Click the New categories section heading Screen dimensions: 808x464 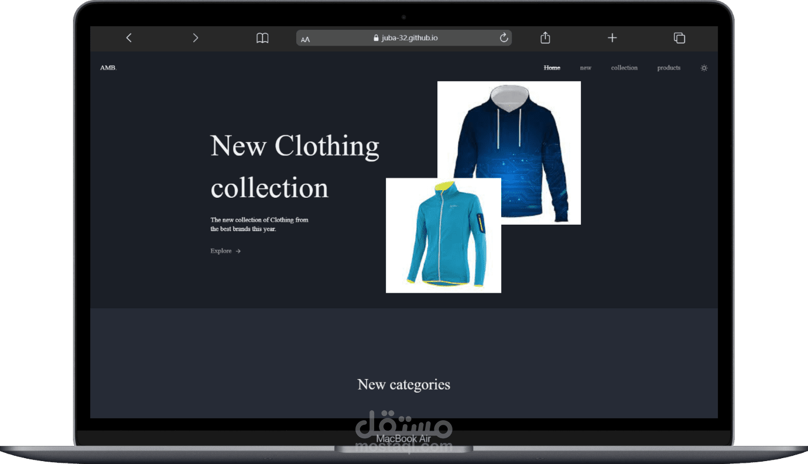pyautogui.click(x=404, y=384)
